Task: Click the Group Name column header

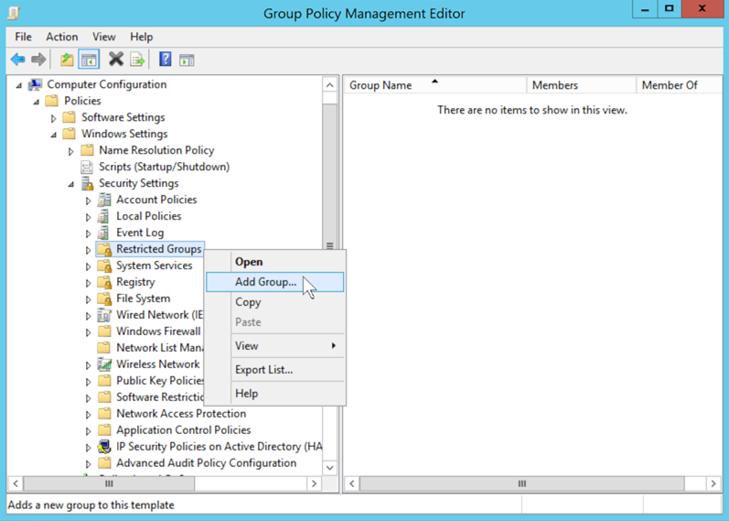Action: tap(381, 85)
